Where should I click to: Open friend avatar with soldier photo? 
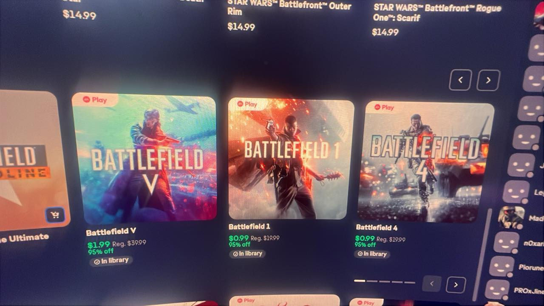[511, 217]
